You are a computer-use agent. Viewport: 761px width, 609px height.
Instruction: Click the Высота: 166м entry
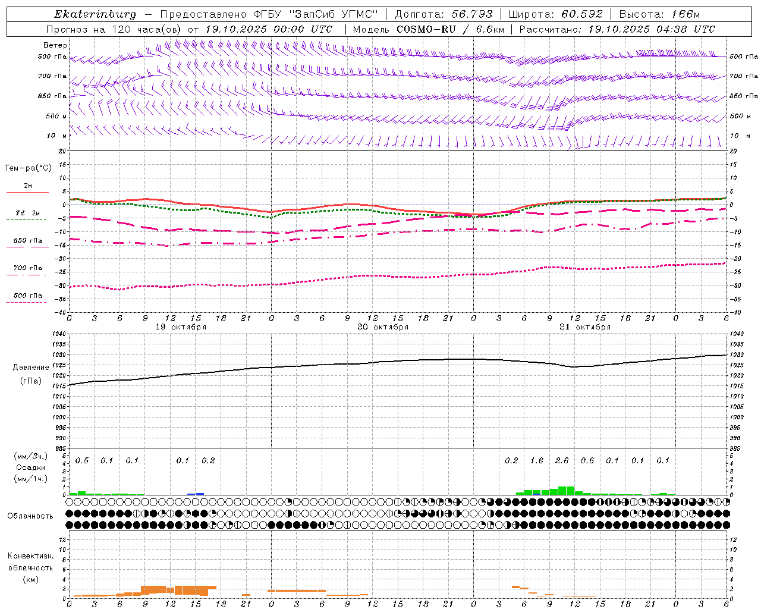pyautogui.click(x=659, y=14)
